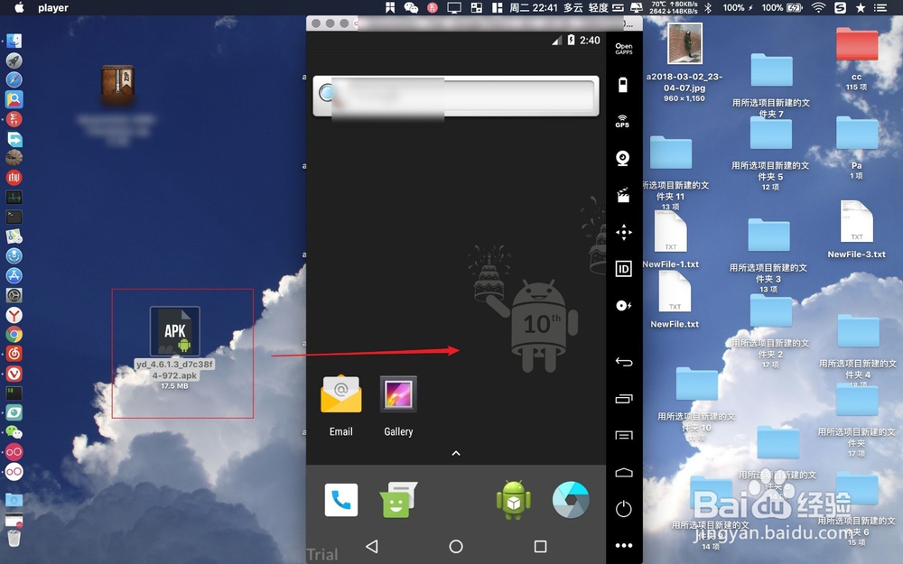The image size is (903, 564).
Task: Open the webcam Camera widget in Genymotion toolbar
Action: click(x=622, y=158)
